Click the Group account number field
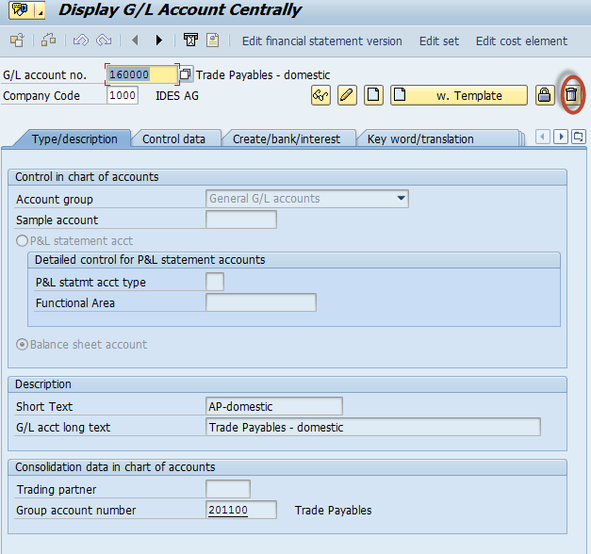Screen dimensions: 591x554 point(241,510)
